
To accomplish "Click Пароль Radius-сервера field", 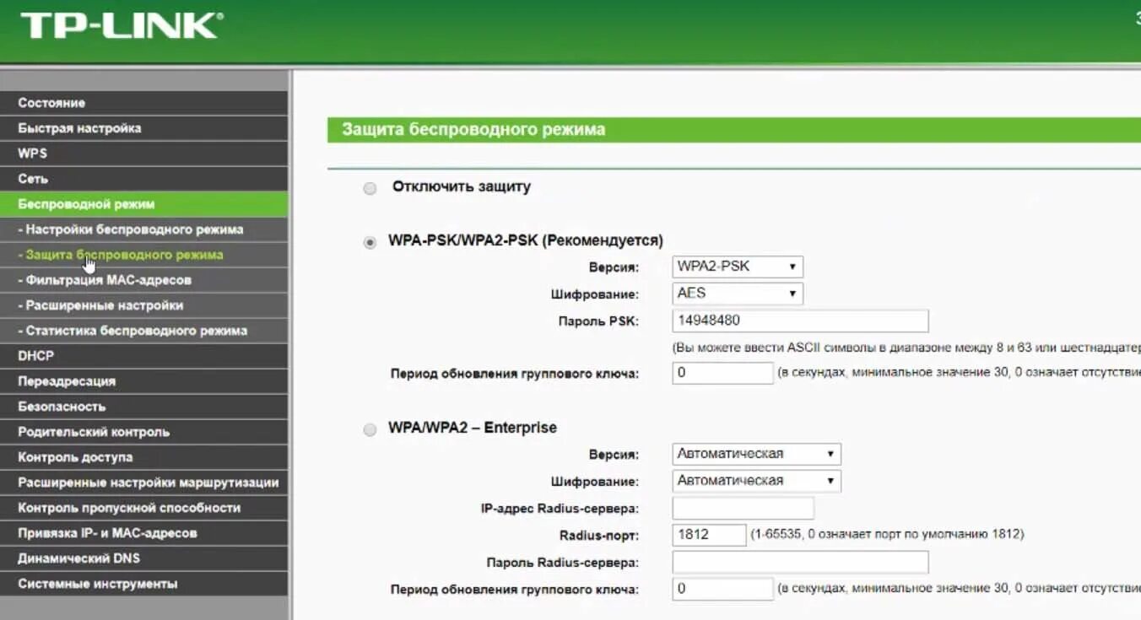I will coord(800,562).
